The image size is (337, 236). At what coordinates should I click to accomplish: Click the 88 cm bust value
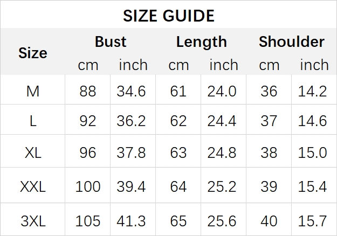pos(88,92)
